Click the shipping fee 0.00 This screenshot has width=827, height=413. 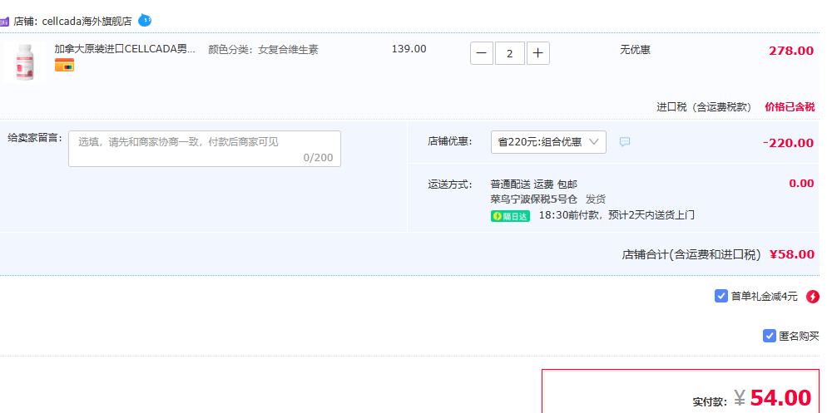click(x=801, y=184)
